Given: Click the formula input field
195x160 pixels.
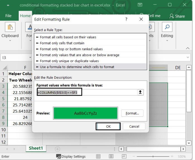Looking at the screenshot, I should pyautogui.click(x=87, y=92).
